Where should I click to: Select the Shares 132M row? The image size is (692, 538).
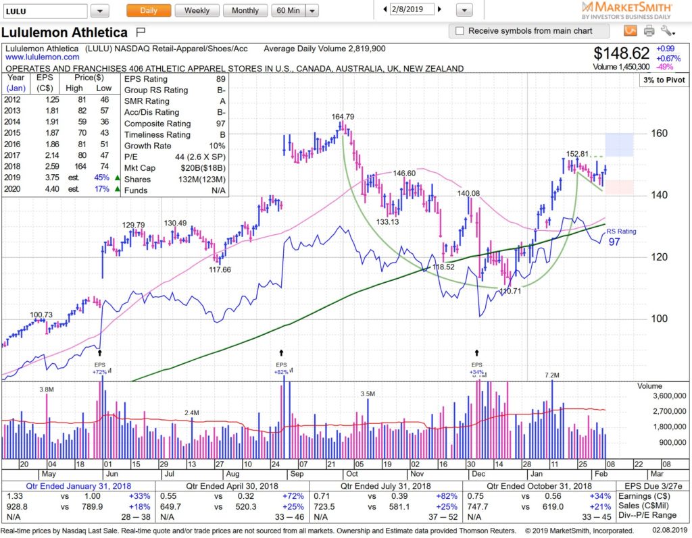tap(175, 180)
